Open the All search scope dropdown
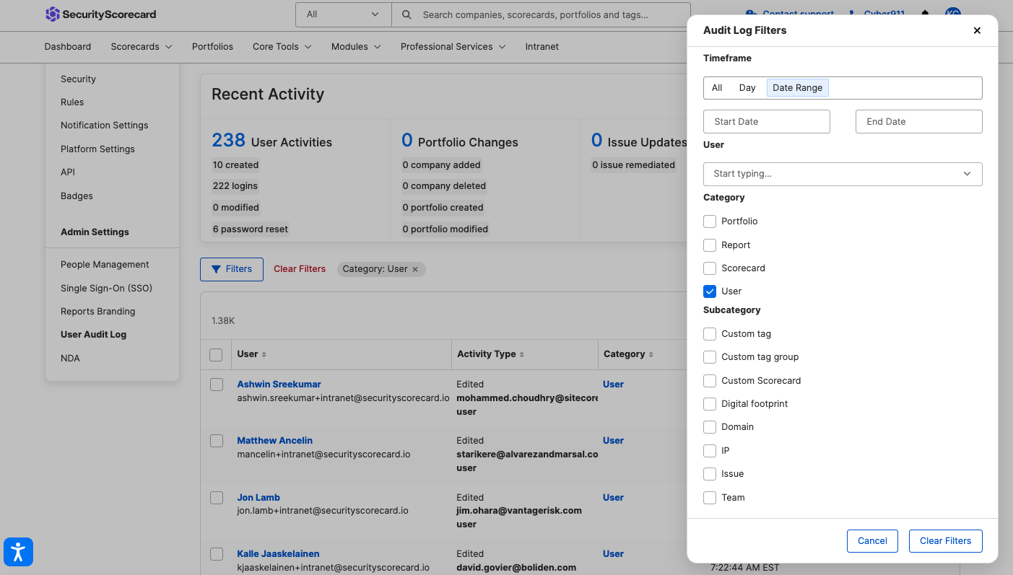This screenshot has height=575, width=1013. (343, 14)
